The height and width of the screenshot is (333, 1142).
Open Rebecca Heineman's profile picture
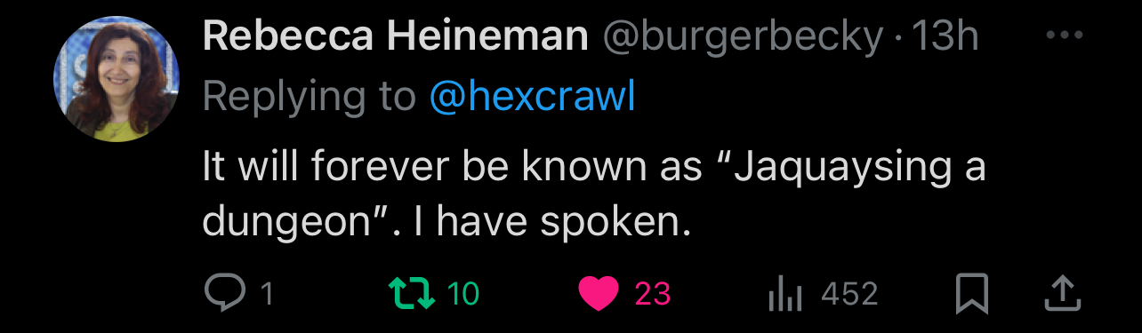(117, 79)
